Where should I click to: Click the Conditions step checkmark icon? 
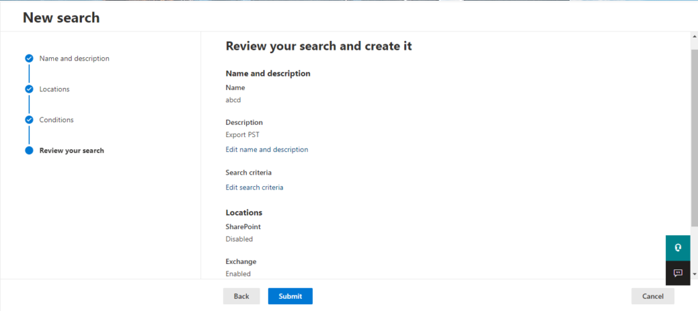(x=29, y=120)
